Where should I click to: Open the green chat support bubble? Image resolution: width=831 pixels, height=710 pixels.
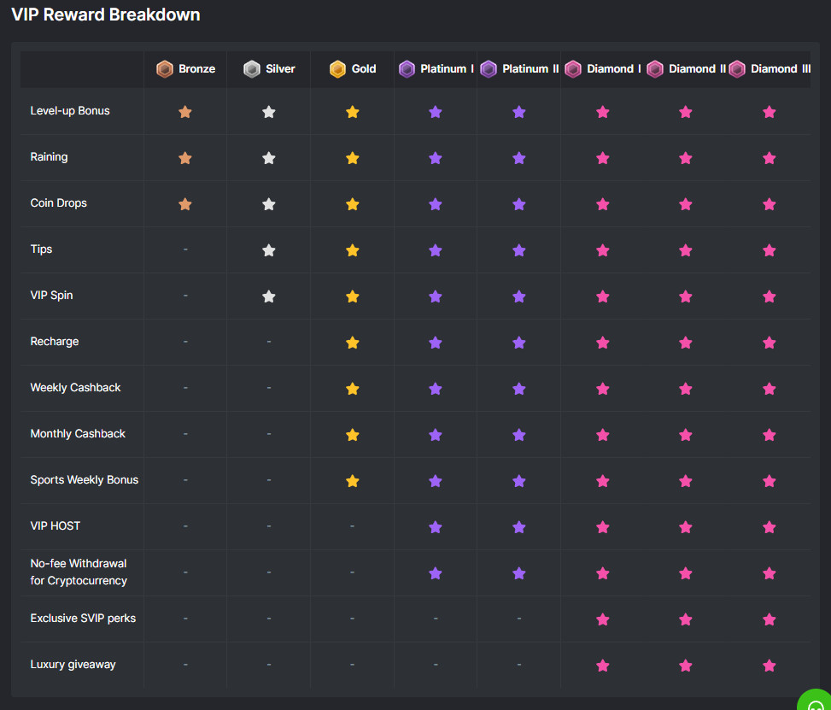816,701
